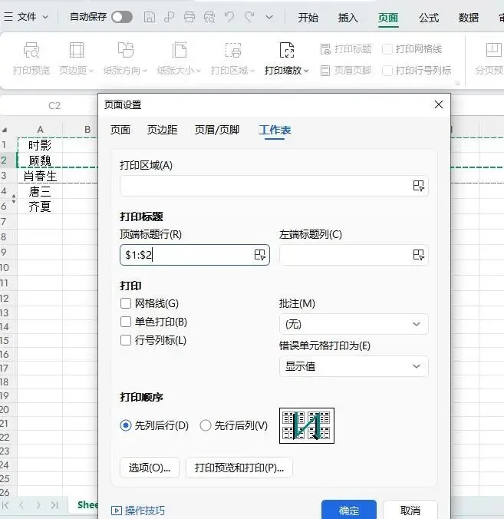Image resolution: width=504 pixels, height=519 pixels.
Task: Expand the 纸张方向 dropdown arrow
Action: point(144,71)
